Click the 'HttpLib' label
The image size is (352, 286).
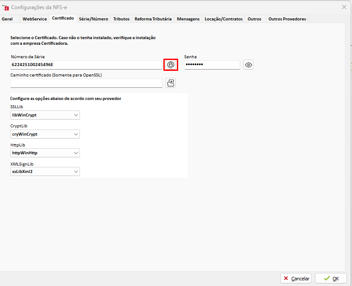tap(18, 145)
